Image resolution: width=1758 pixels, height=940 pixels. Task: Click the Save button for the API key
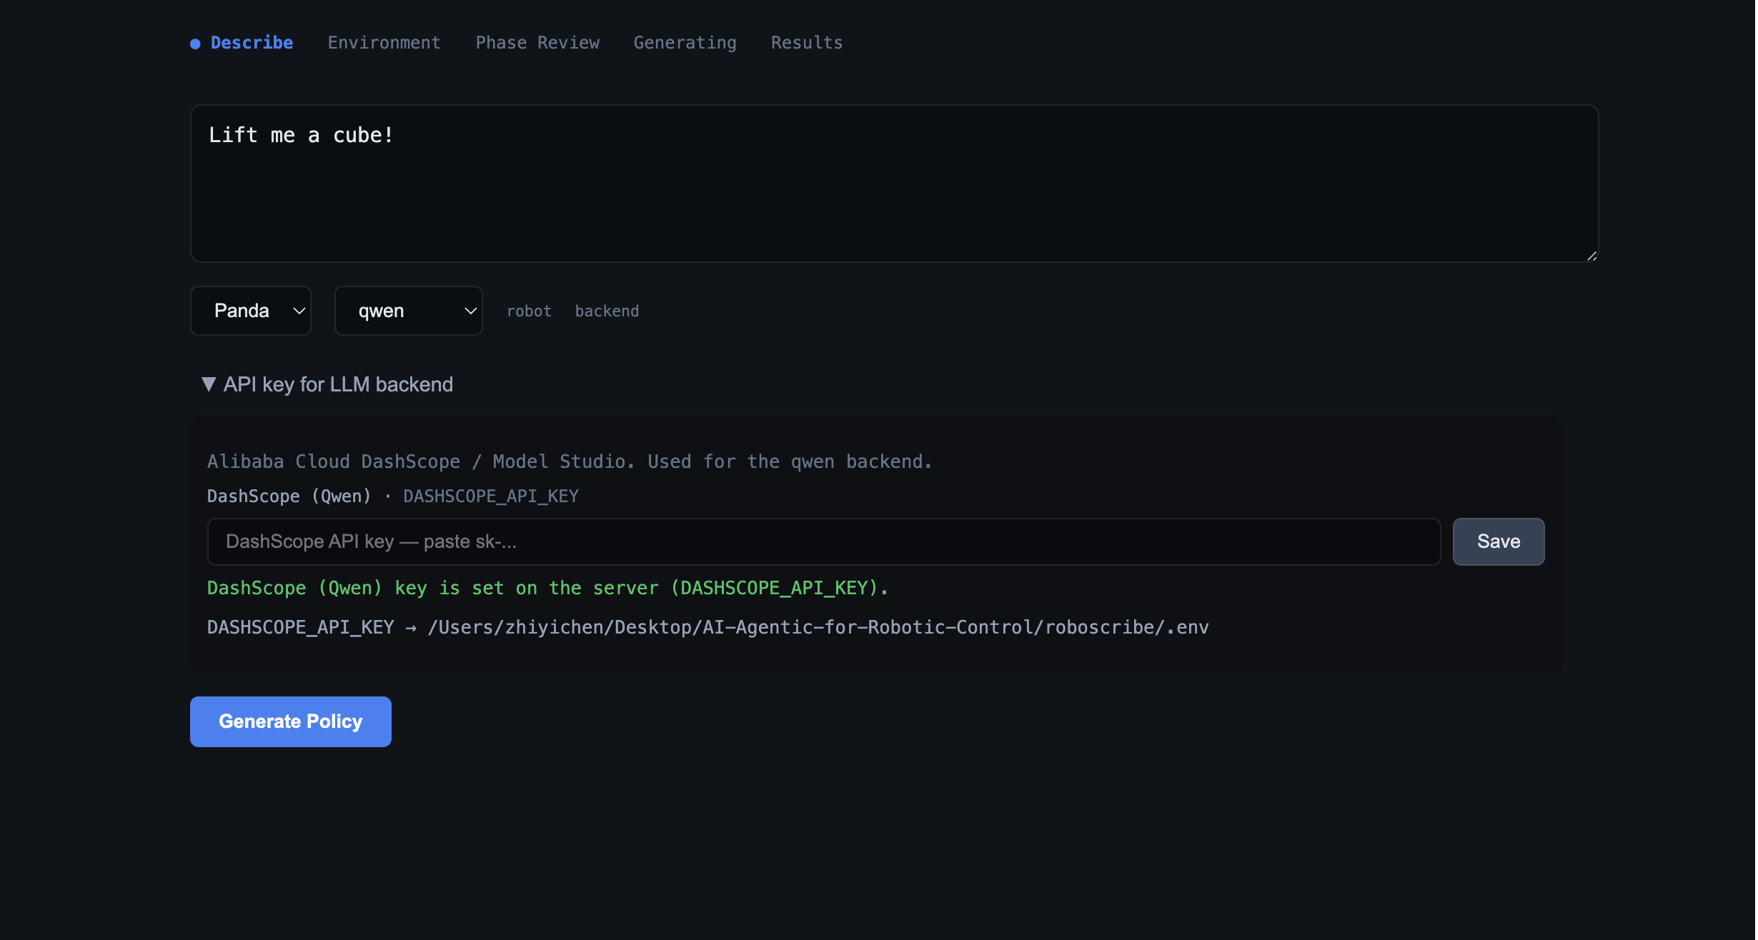click(x=1498, y=541)
